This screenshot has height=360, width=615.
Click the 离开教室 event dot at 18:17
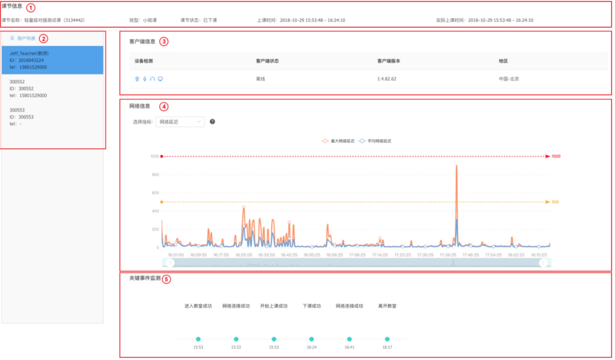point(387,339)
